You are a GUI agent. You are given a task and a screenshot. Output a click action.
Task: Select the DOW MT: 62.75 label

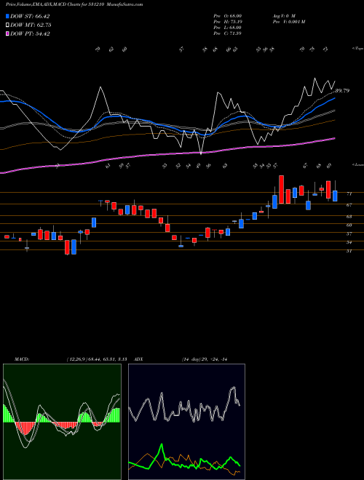coord(31,25)
